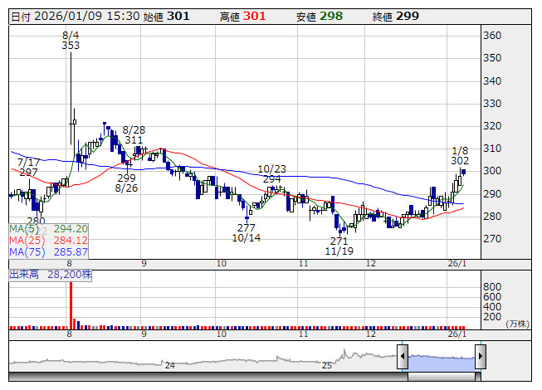Click the 8/4 353 peak annotation

coord(71,40)
